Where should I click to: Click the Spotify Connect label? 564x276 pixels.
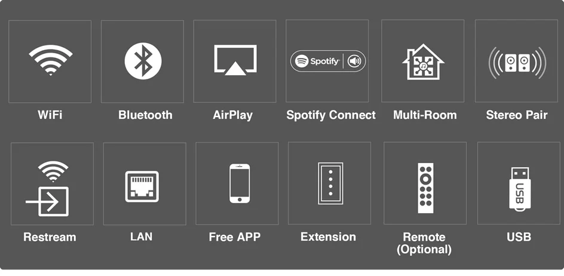click(x=330, y=115)
